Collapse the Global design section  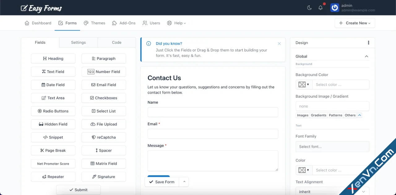(366, 56)
